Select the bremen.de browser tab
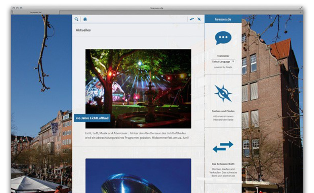This screenshot has height=193, width=314. [36, 12]
